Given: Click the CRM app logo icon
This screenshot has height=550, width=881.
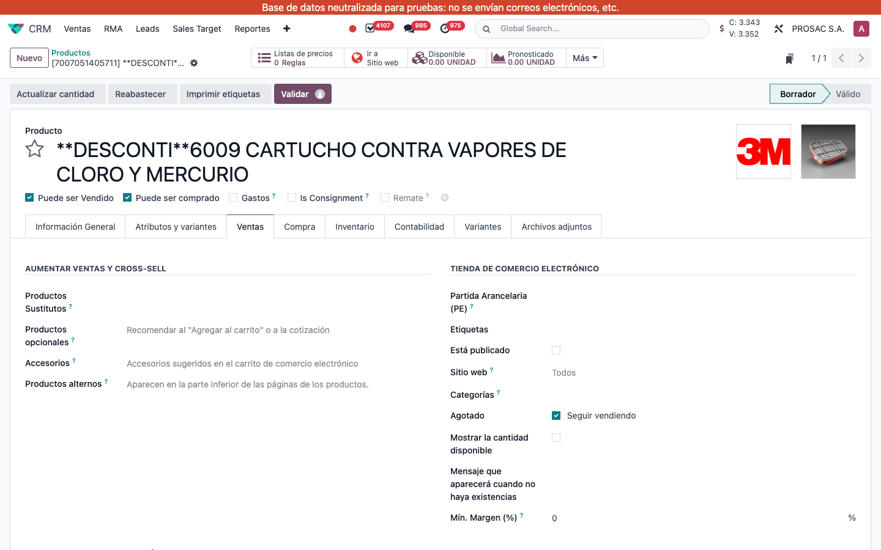Looking at the screenshot, I should (x=16, y=29).
